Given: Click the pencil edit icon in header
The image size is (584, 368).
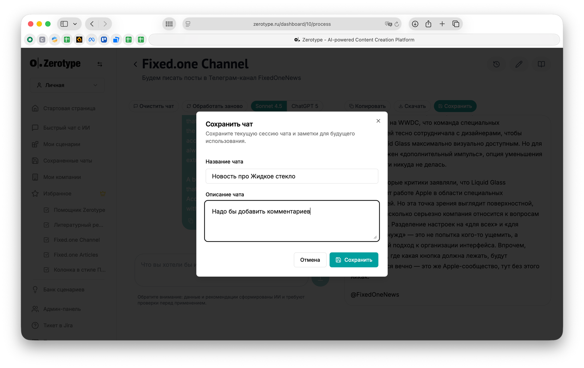Looking at the screenshot, I should [519, 64].
